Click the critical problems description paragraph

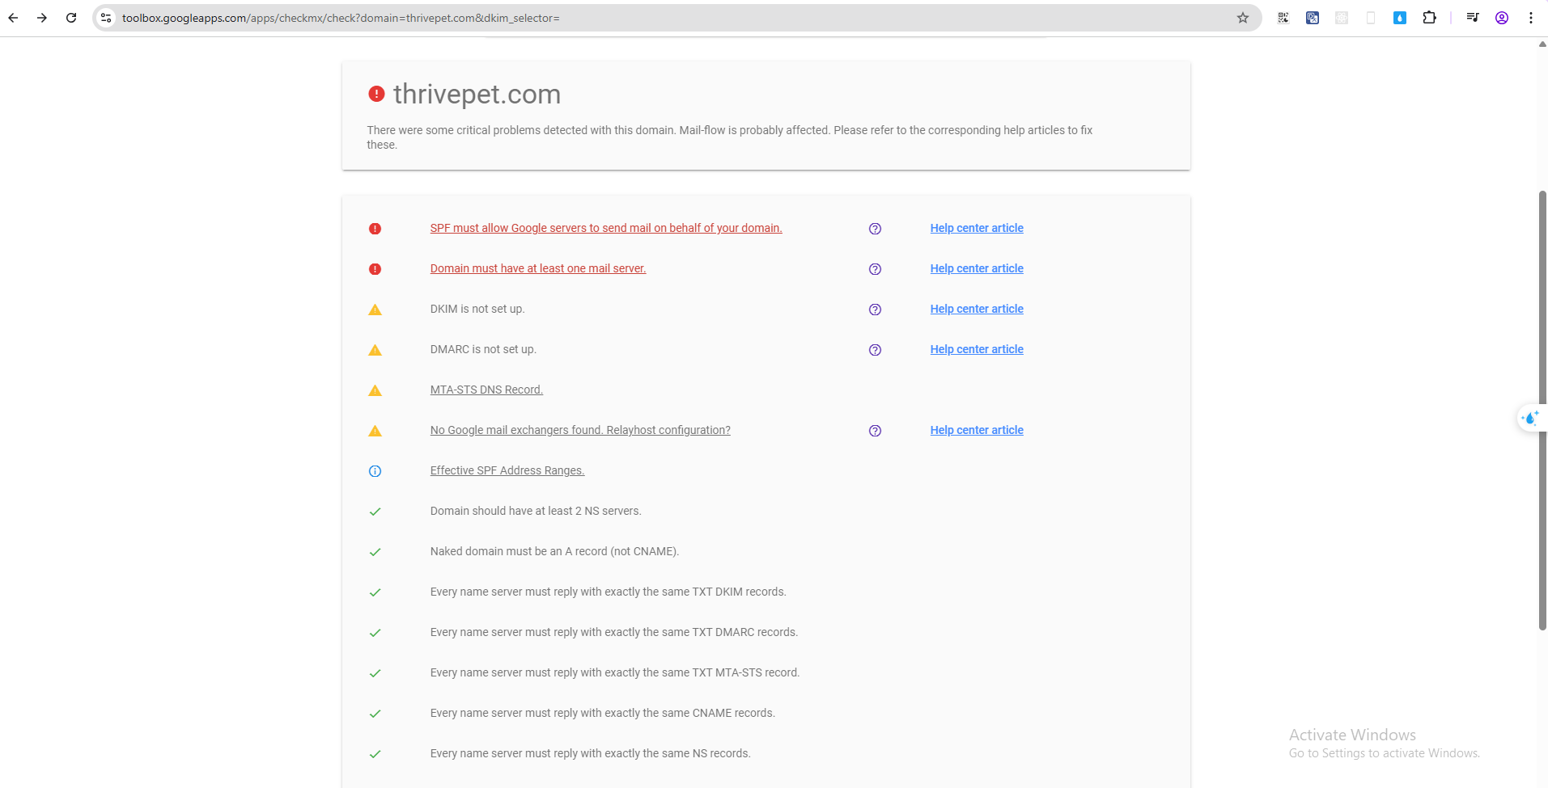pyautogui.click(x=730, y=137)
